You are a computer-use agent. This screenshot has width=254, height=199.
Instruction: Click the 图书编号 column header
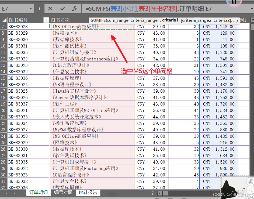coord(18,20)
